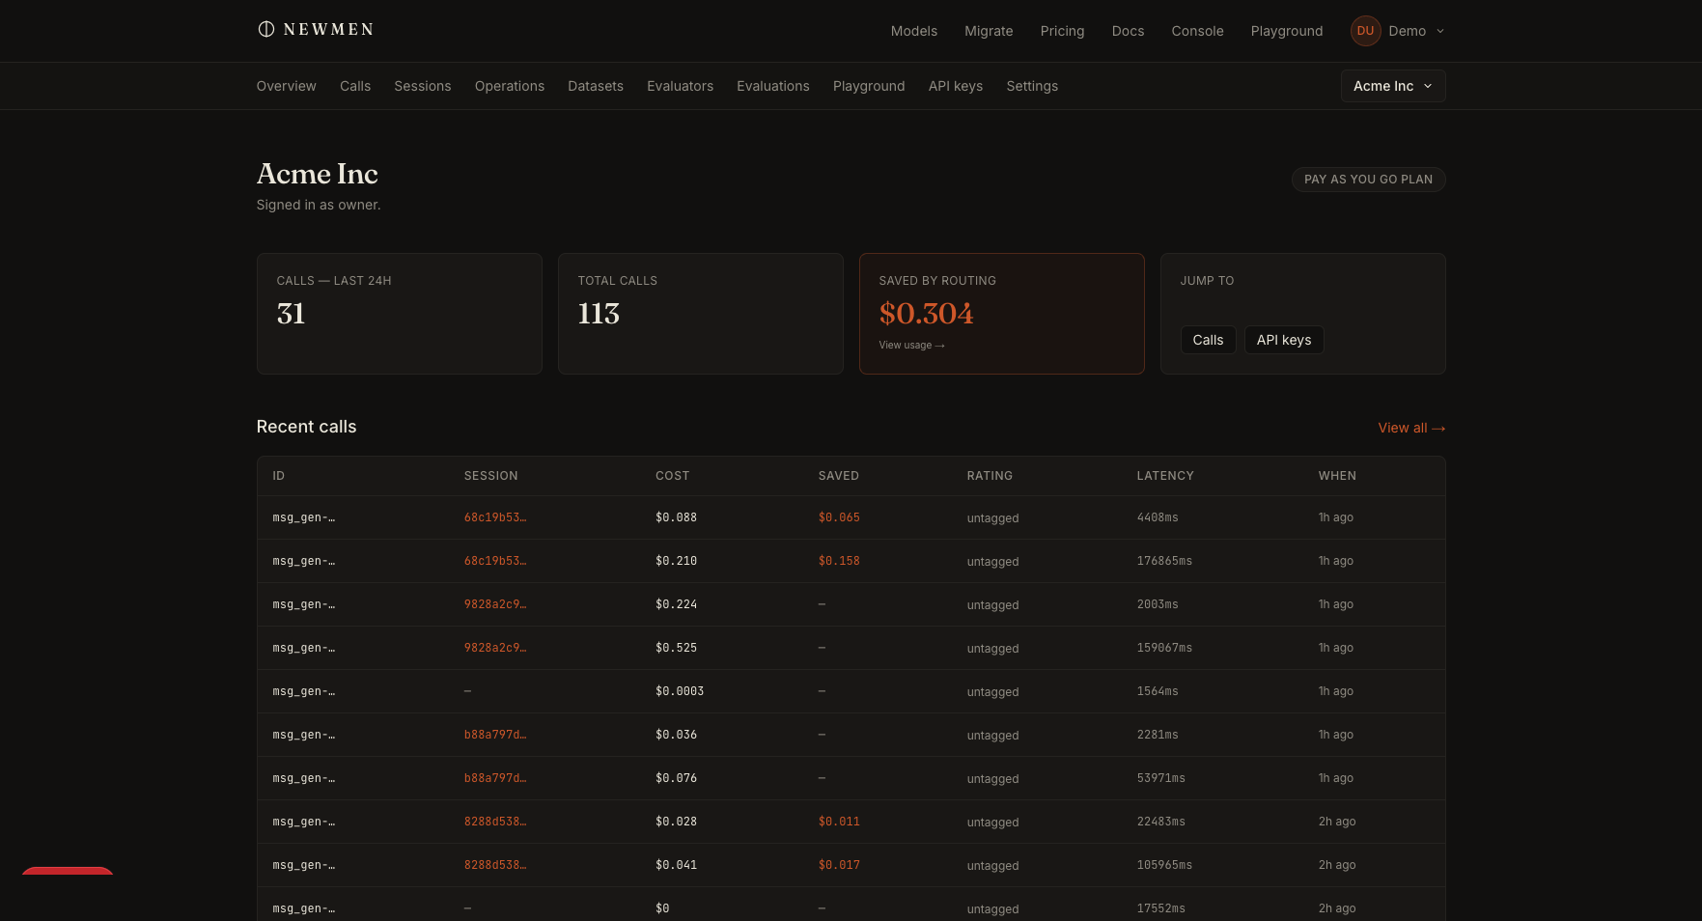Open session 68c19b53 in the $0.210 row

[x=495, y=561]
